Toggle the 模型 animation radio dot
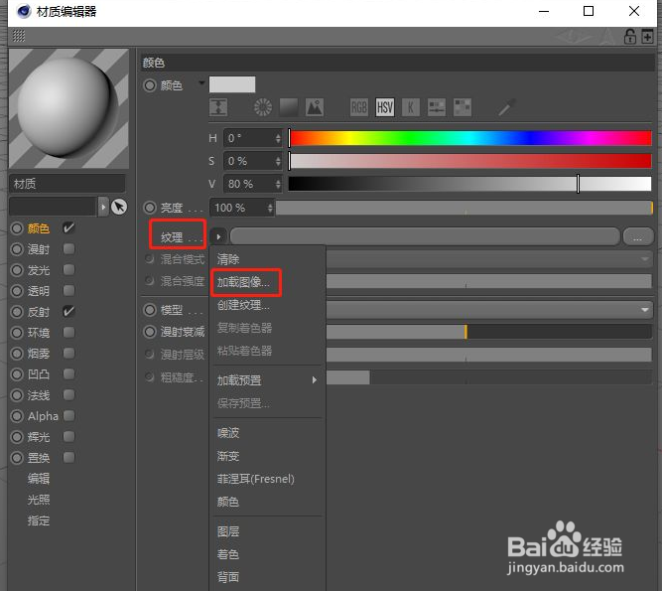 [x=150, y=310]
